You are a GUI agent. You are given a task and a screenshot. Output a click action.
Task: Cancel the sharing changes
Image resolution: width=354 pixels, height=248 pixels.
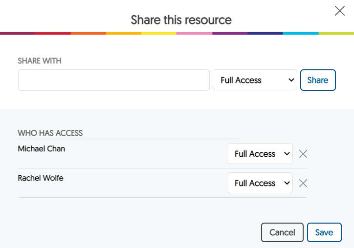[x=282, y=232]
